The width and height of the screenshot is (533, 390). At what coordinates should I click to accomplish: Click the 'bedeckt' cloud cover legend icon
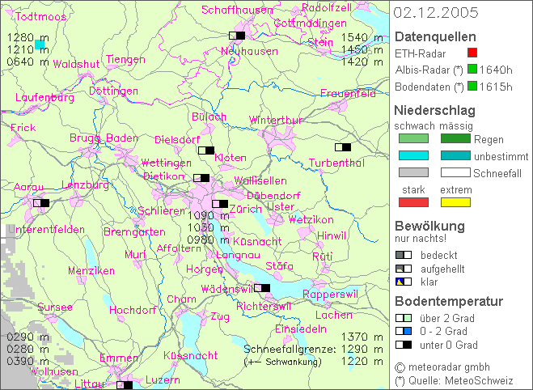[404, 255]
